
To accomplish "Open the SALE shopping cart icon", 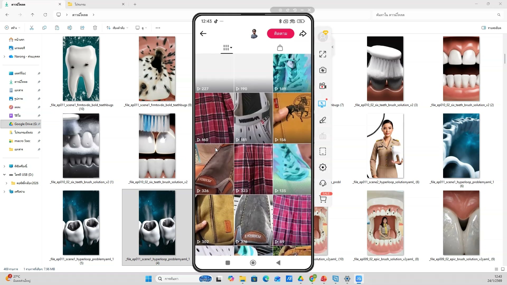I will click(323, 199).
